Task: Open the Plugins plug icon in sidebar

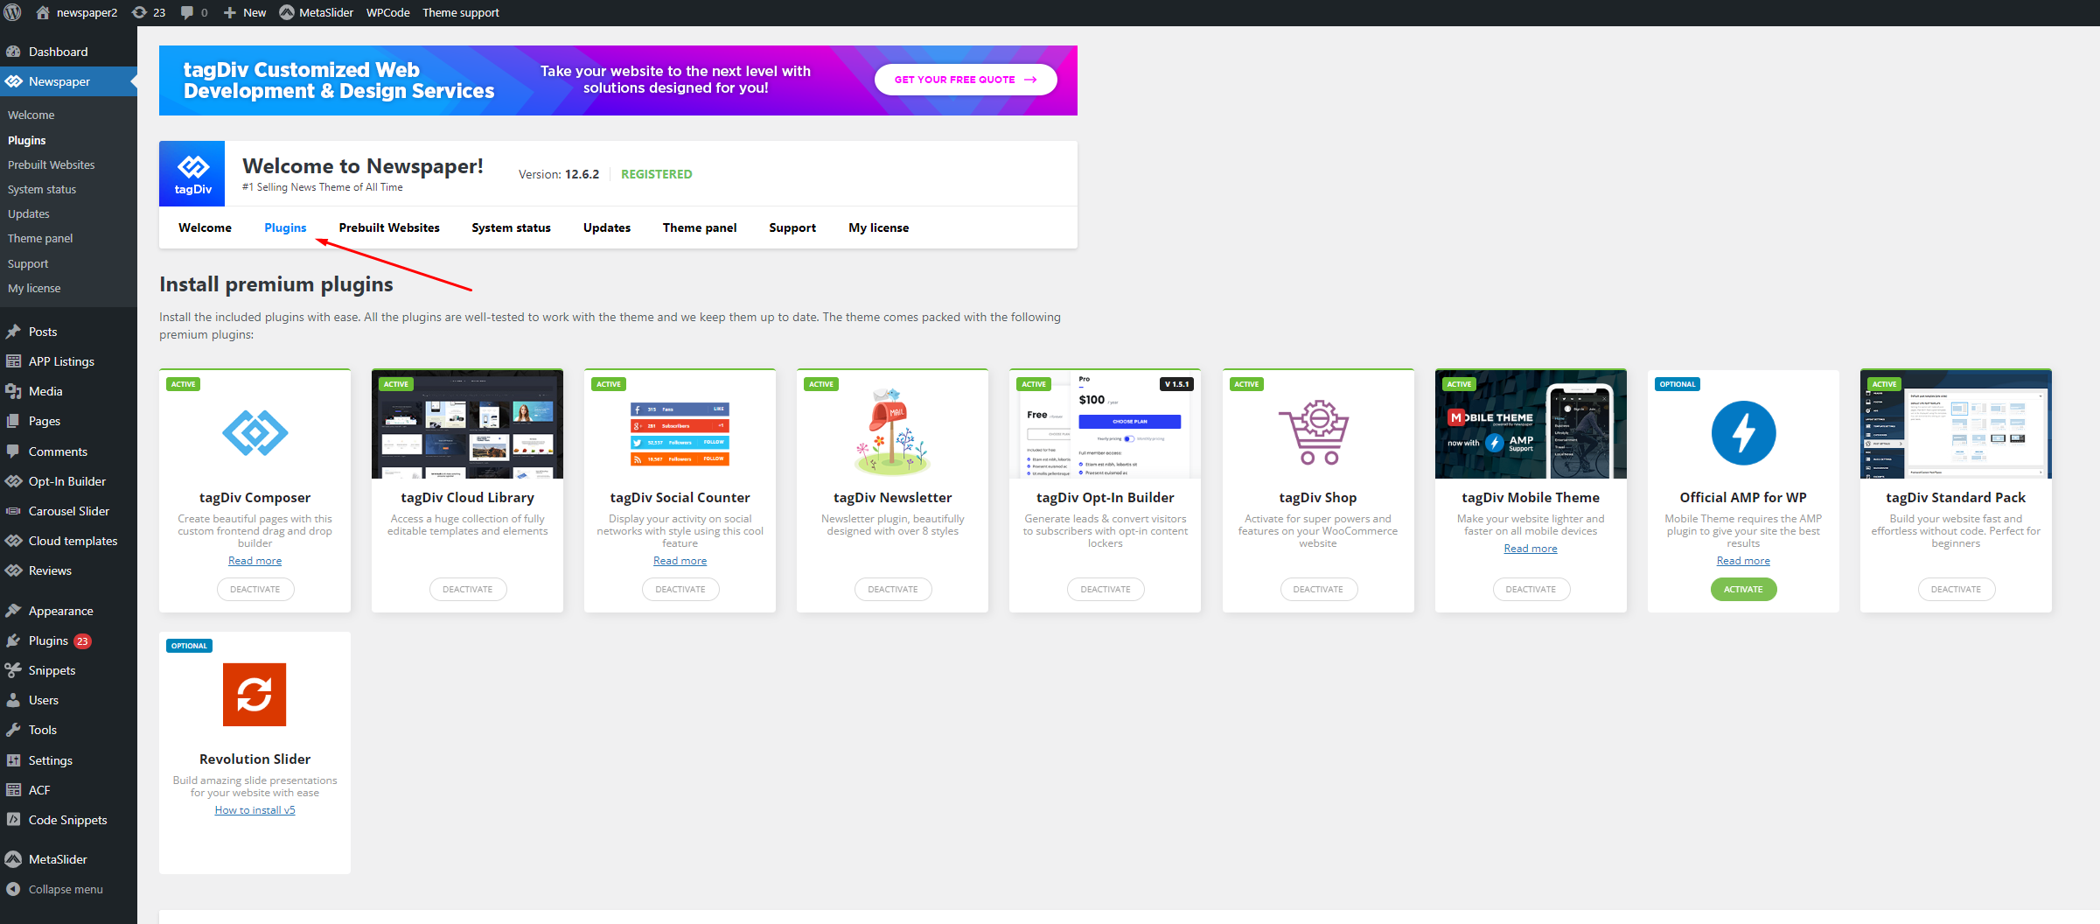Action: click(x=13, y=640)
